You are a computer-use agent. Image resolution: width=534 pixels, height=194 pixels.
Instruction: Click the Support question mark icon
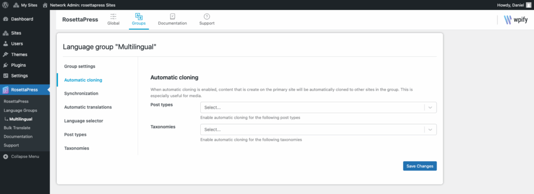pos(207,16)
